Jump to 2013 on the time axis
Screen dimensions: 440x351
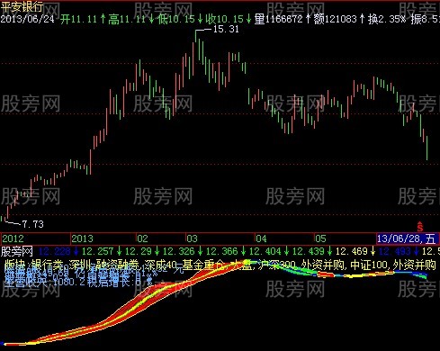tap(83, 238)
